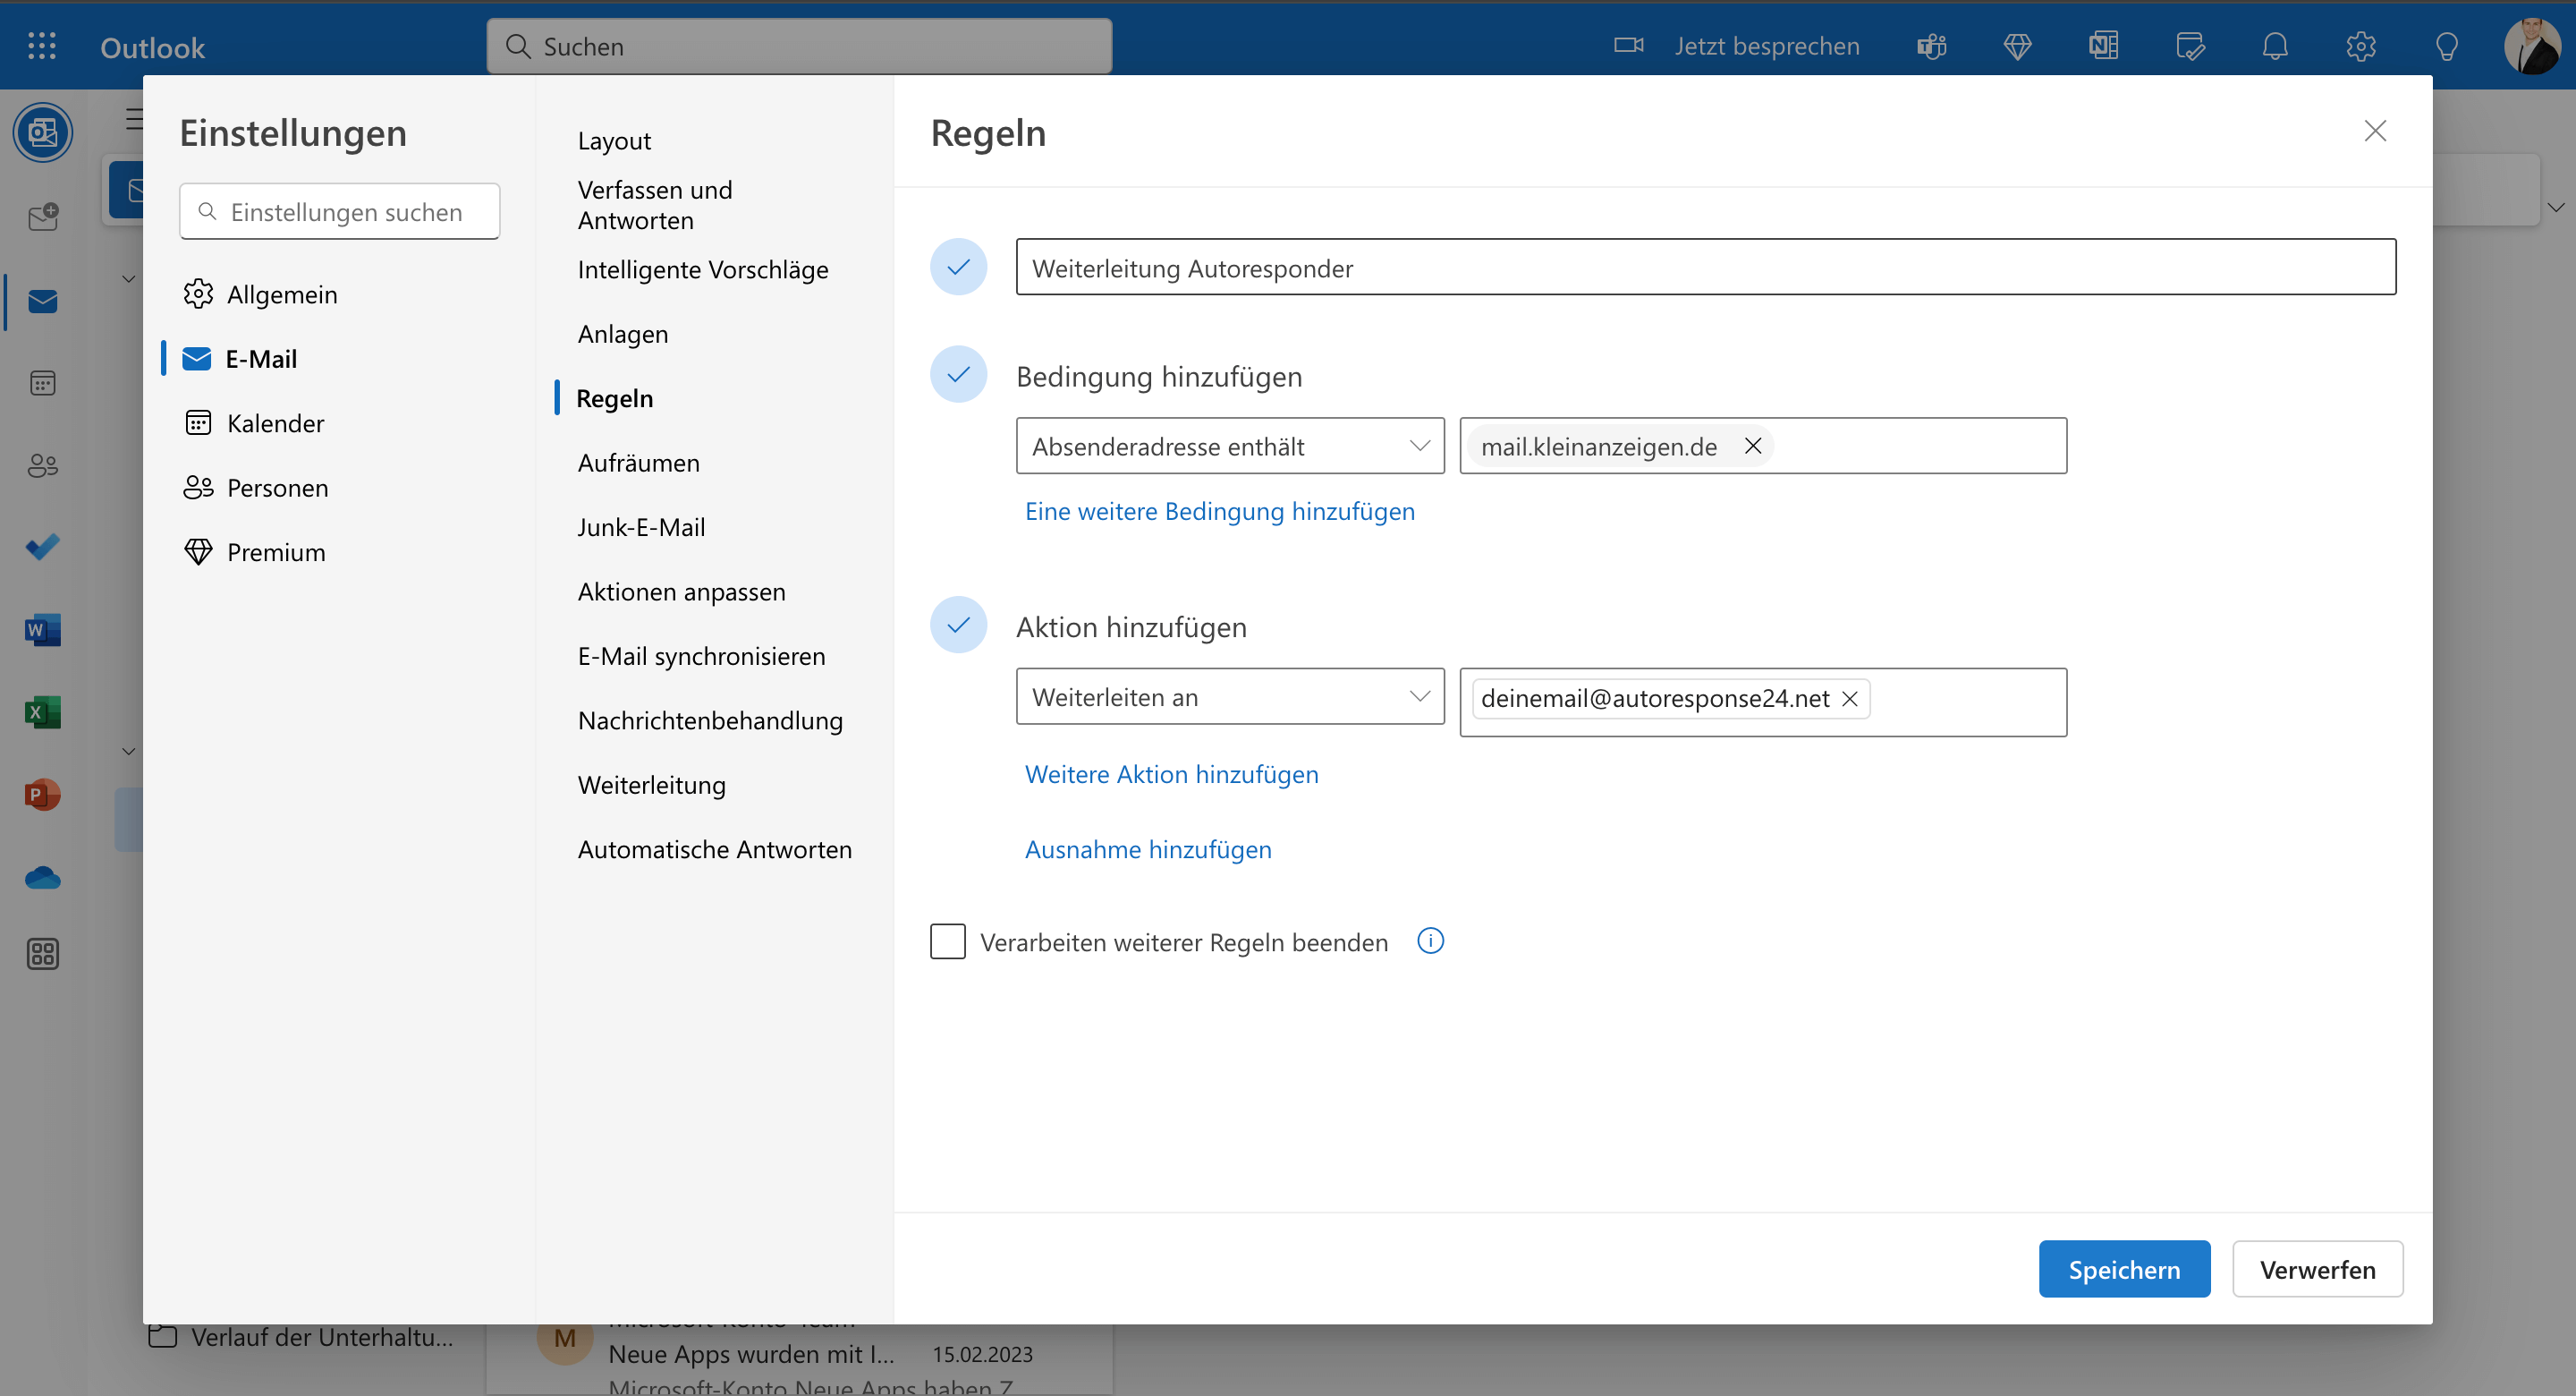
Task: Click the Teams icon in the header
Action: pyautogui.click(x=1931, y=46)
